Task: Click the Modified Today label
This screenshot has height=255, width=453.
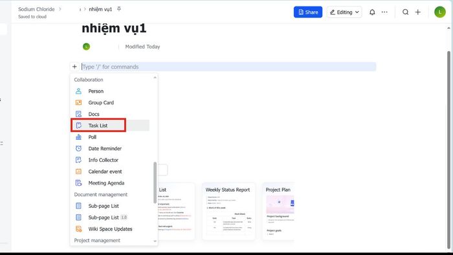Action: 142,47
